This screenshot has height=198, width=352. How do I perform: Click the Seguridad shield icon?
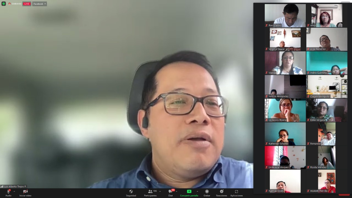click(131, 192)
